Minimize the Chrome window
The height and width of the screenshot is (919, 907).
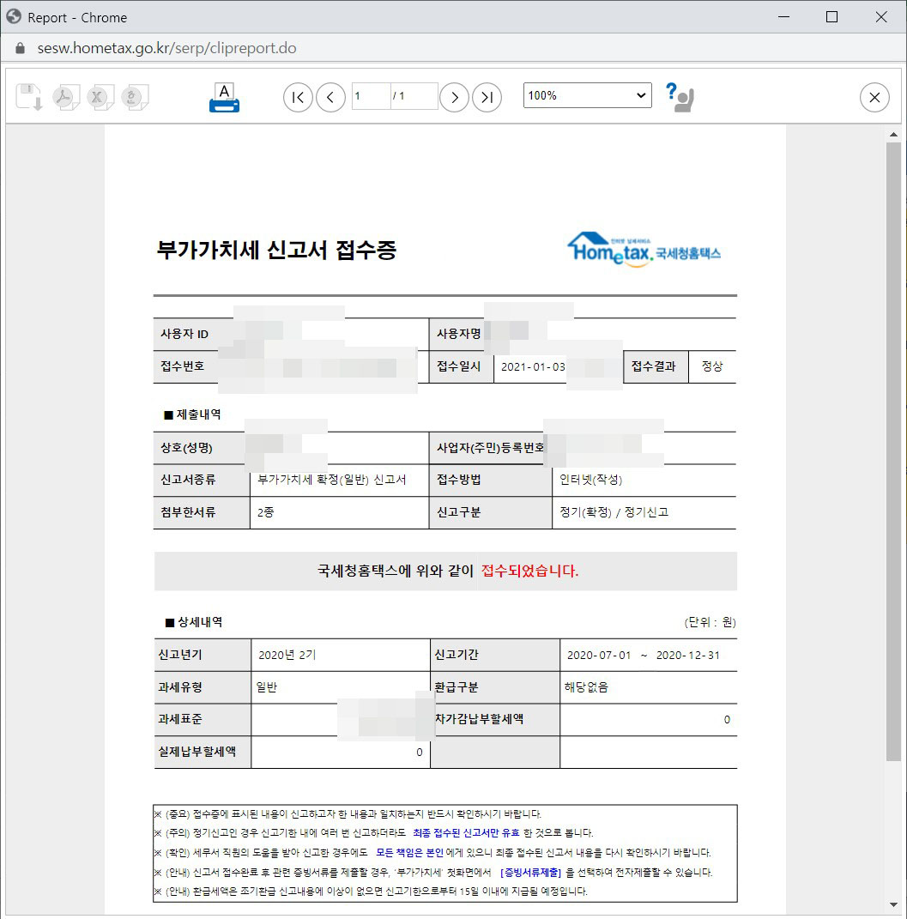(x=783, y=17)
